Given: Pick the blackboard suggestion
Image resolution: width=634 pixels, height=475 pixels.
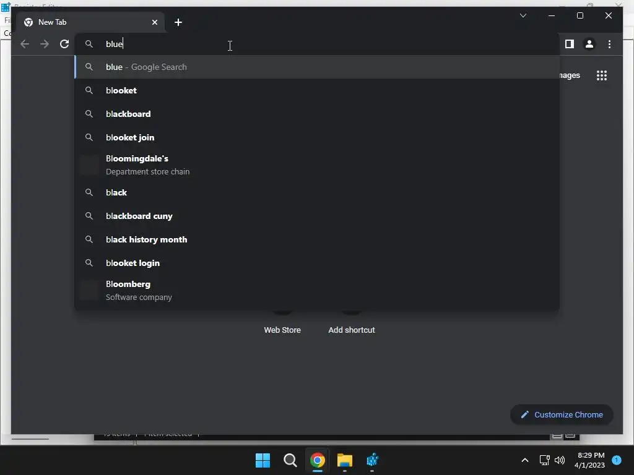Looking at the screenshot, I should click(318, 114).
